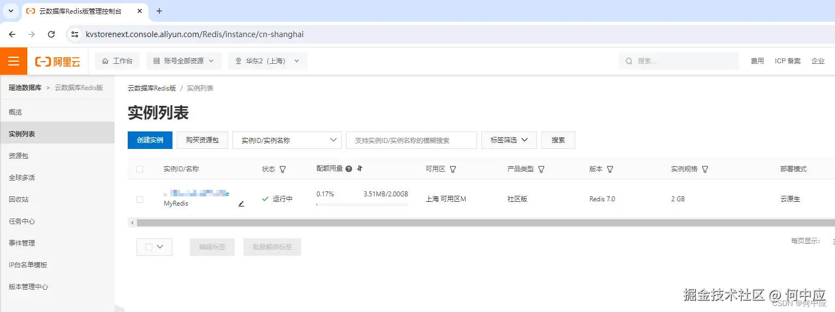Filter the 版本 column
The height and width of the screenshot is (312, 835).
click(x=610, y=170)
